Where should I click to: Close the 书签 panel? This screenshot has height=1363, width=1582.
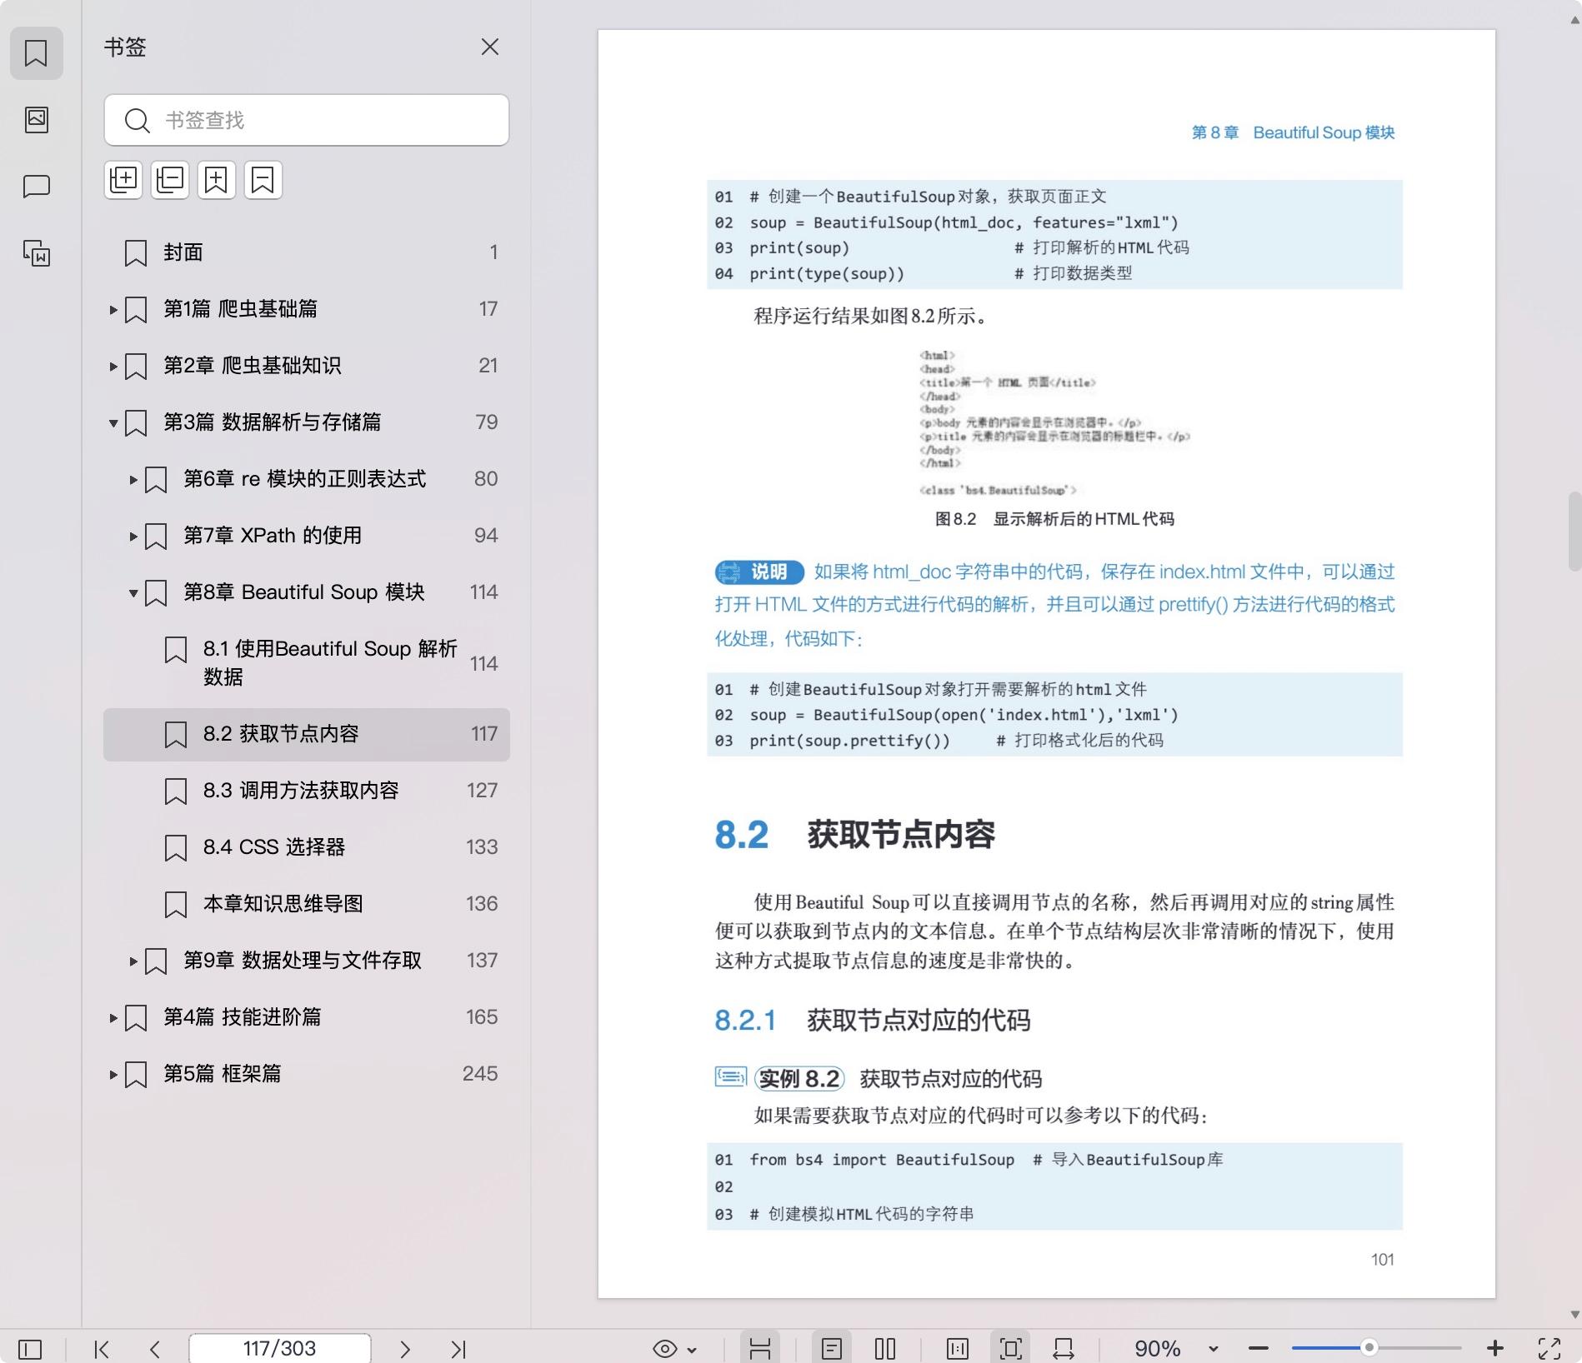tap(490, 47)
